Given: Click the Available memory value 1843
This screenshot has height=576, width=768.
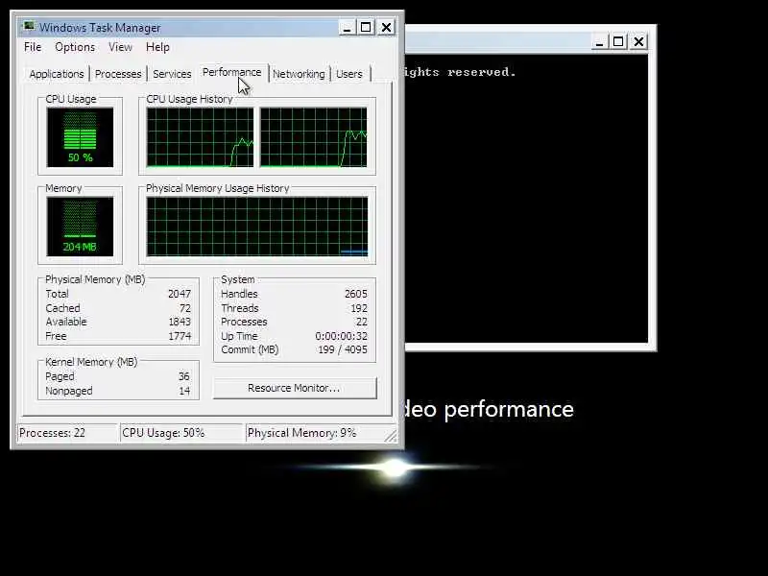Looking at the screenshot, I should point(180,322).
